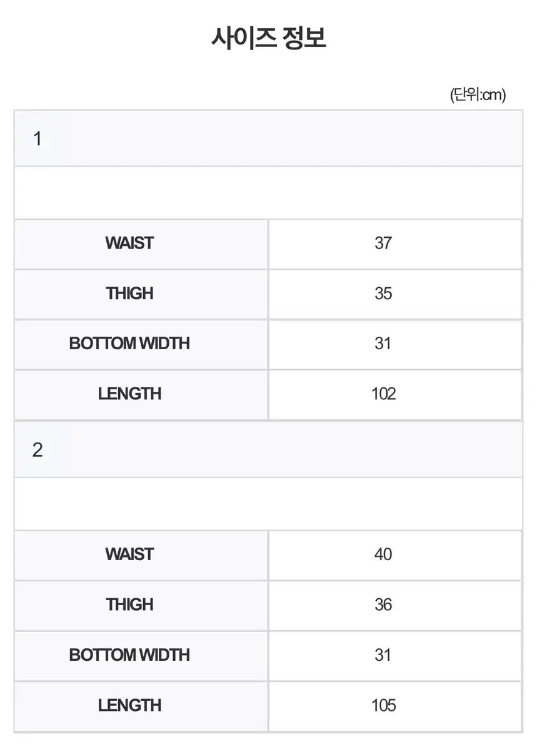537x751 pixels.
Task: Click the 단위:cm unit label
Action: [478, 95]
